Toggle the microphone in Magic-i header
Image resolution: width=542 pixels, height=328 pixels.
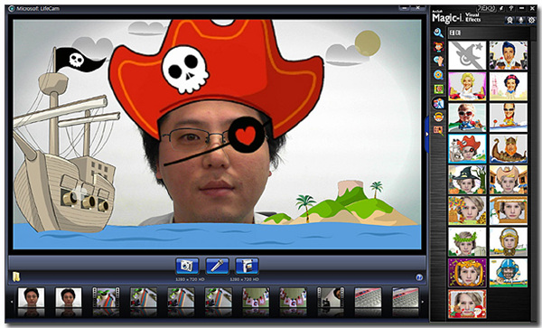tap(520, 20)
